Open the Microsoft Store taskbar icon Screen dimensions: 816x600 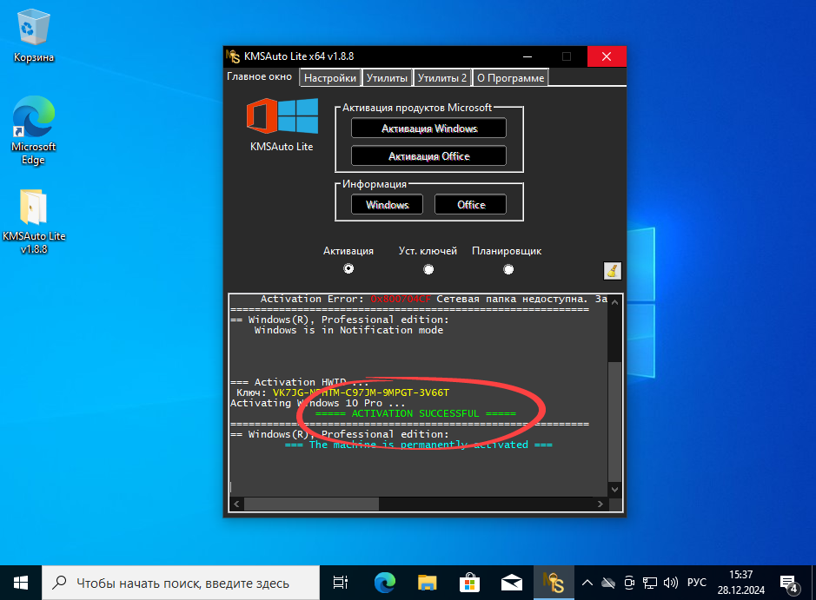[x=468, y=582]
